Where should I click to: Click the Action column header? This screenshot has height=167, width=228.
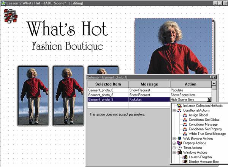pos(190,84)
